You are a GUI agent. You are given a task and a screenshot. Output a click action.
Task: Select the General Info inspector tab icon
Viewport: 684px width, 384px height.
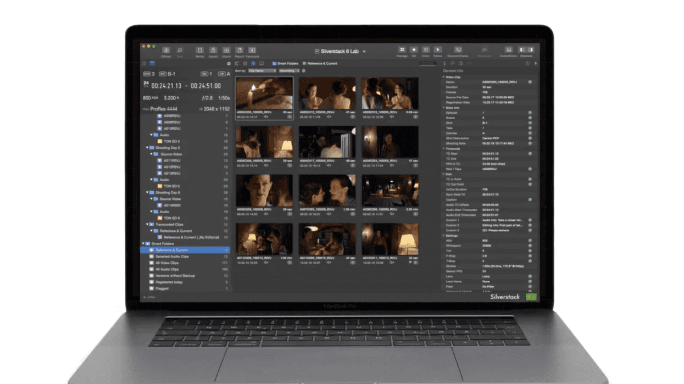click(x=445, y=64)
